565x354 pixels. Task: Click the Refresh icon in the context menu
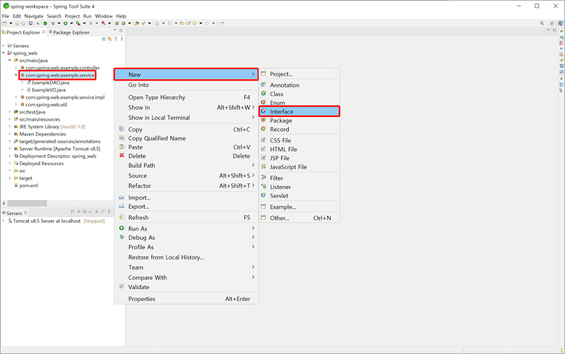tap(121, 217)
